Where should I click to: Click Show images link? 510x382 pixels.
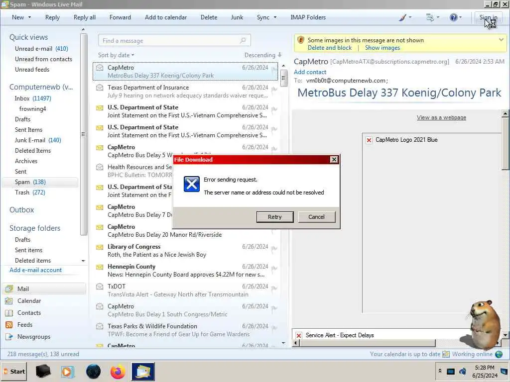point(382,48)
